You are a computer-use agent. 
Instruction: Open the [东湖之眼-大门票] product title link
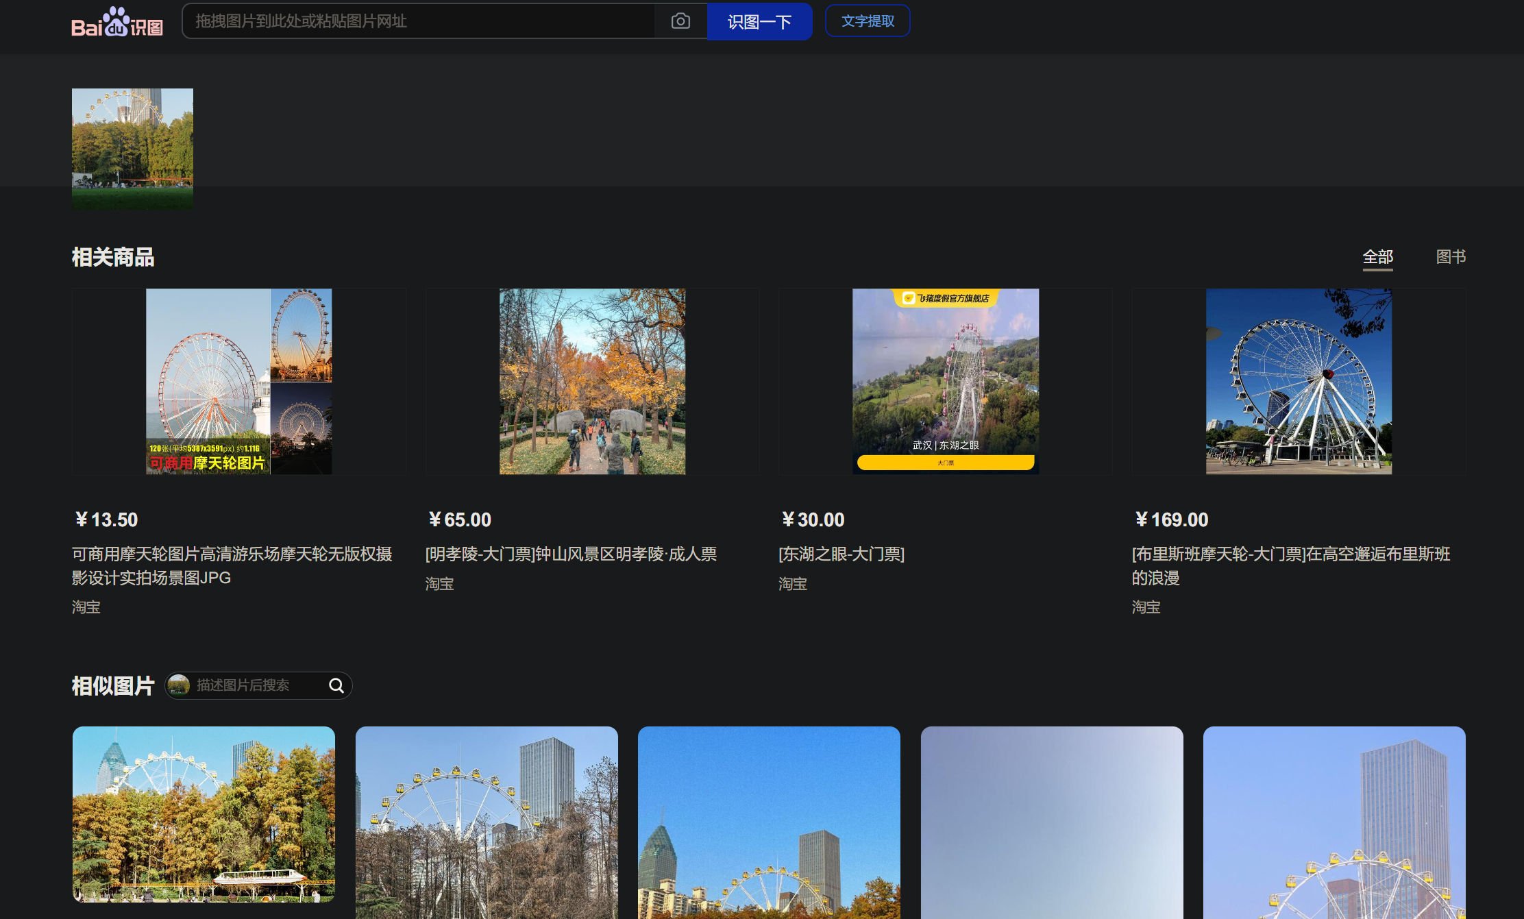(x=841, y=554)
